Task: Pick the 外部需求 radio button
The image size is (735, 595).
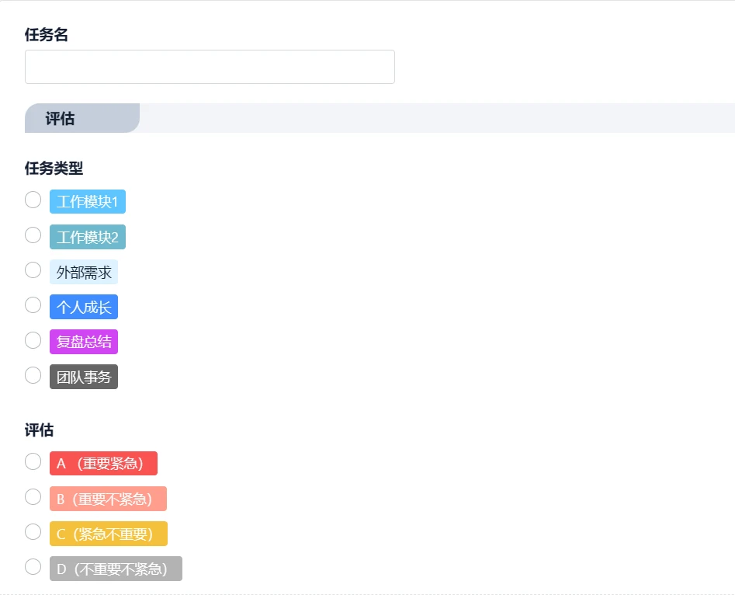Action: (x=33, y=270)
